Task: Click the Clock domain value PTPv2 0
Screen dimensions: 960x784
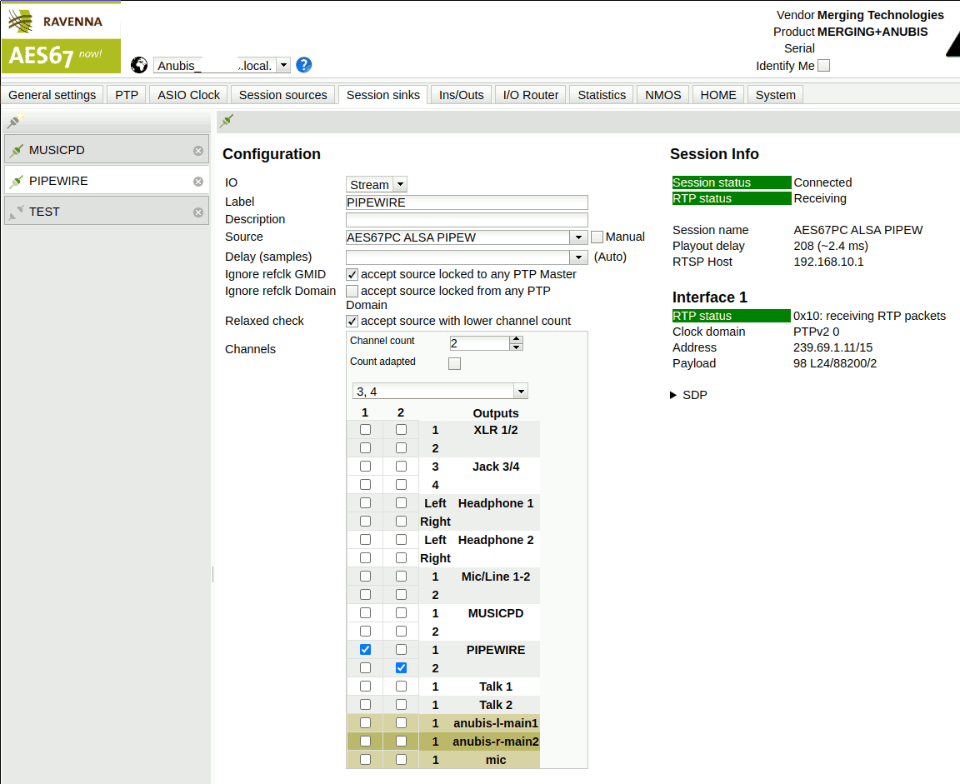Action: [x=816, y=332]
